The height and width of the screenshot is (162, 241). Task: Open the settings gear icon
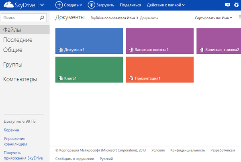236,5
